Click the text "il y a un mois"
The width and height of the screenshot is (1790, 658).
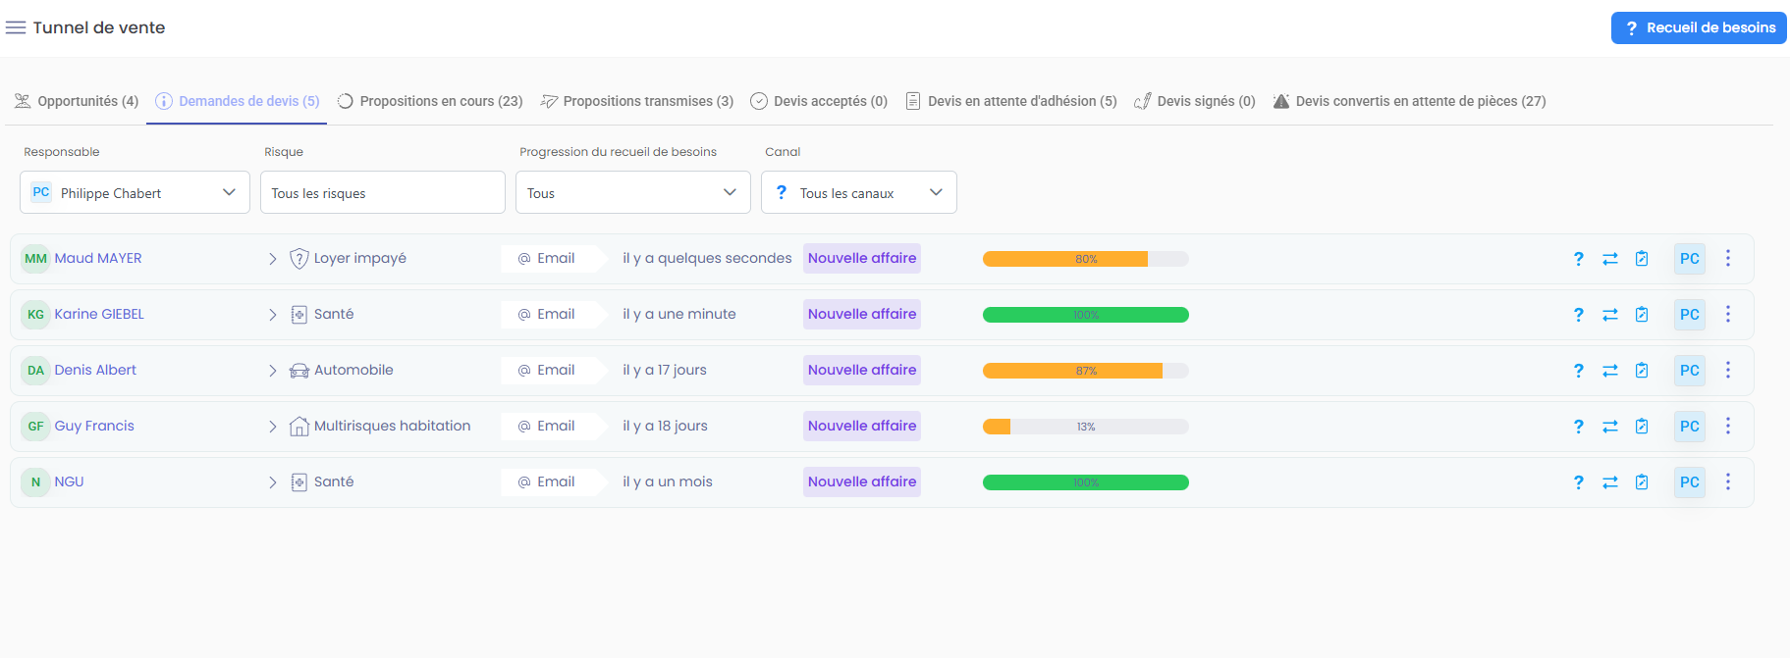click(x=668, y=481)
